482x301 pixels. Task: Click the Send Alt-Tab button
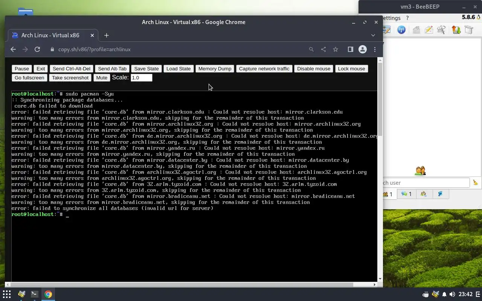tap(112, 68)
